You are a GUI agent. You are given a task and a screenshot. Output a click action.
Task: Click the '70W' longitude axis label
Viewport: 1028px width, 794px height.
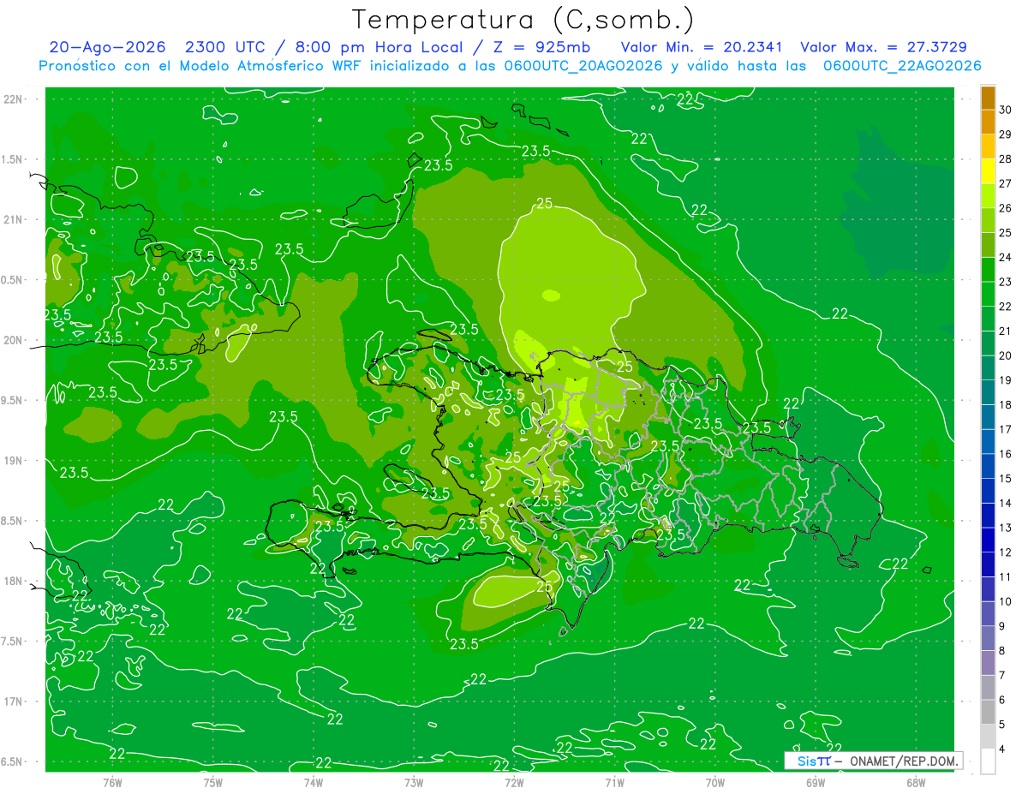(x=715, y=782)
